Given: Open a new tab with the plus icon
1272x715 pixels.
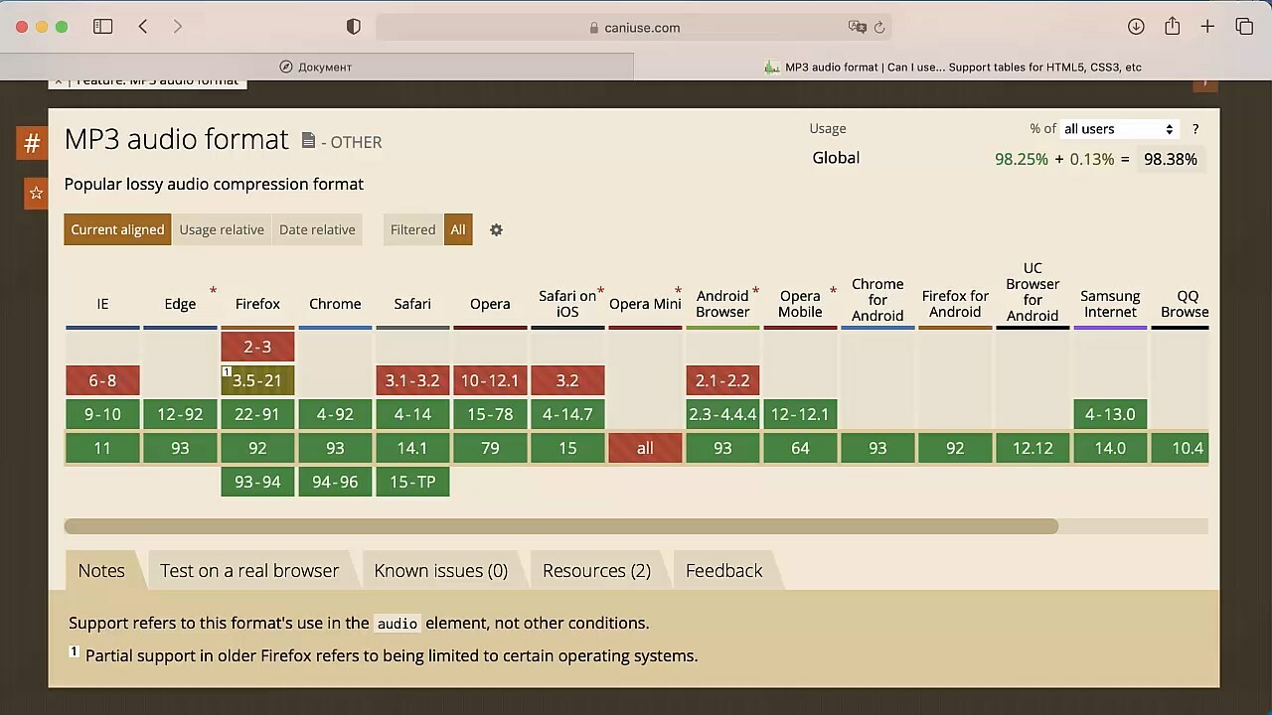Looking at the screenshot, I should coord(1207,27).
